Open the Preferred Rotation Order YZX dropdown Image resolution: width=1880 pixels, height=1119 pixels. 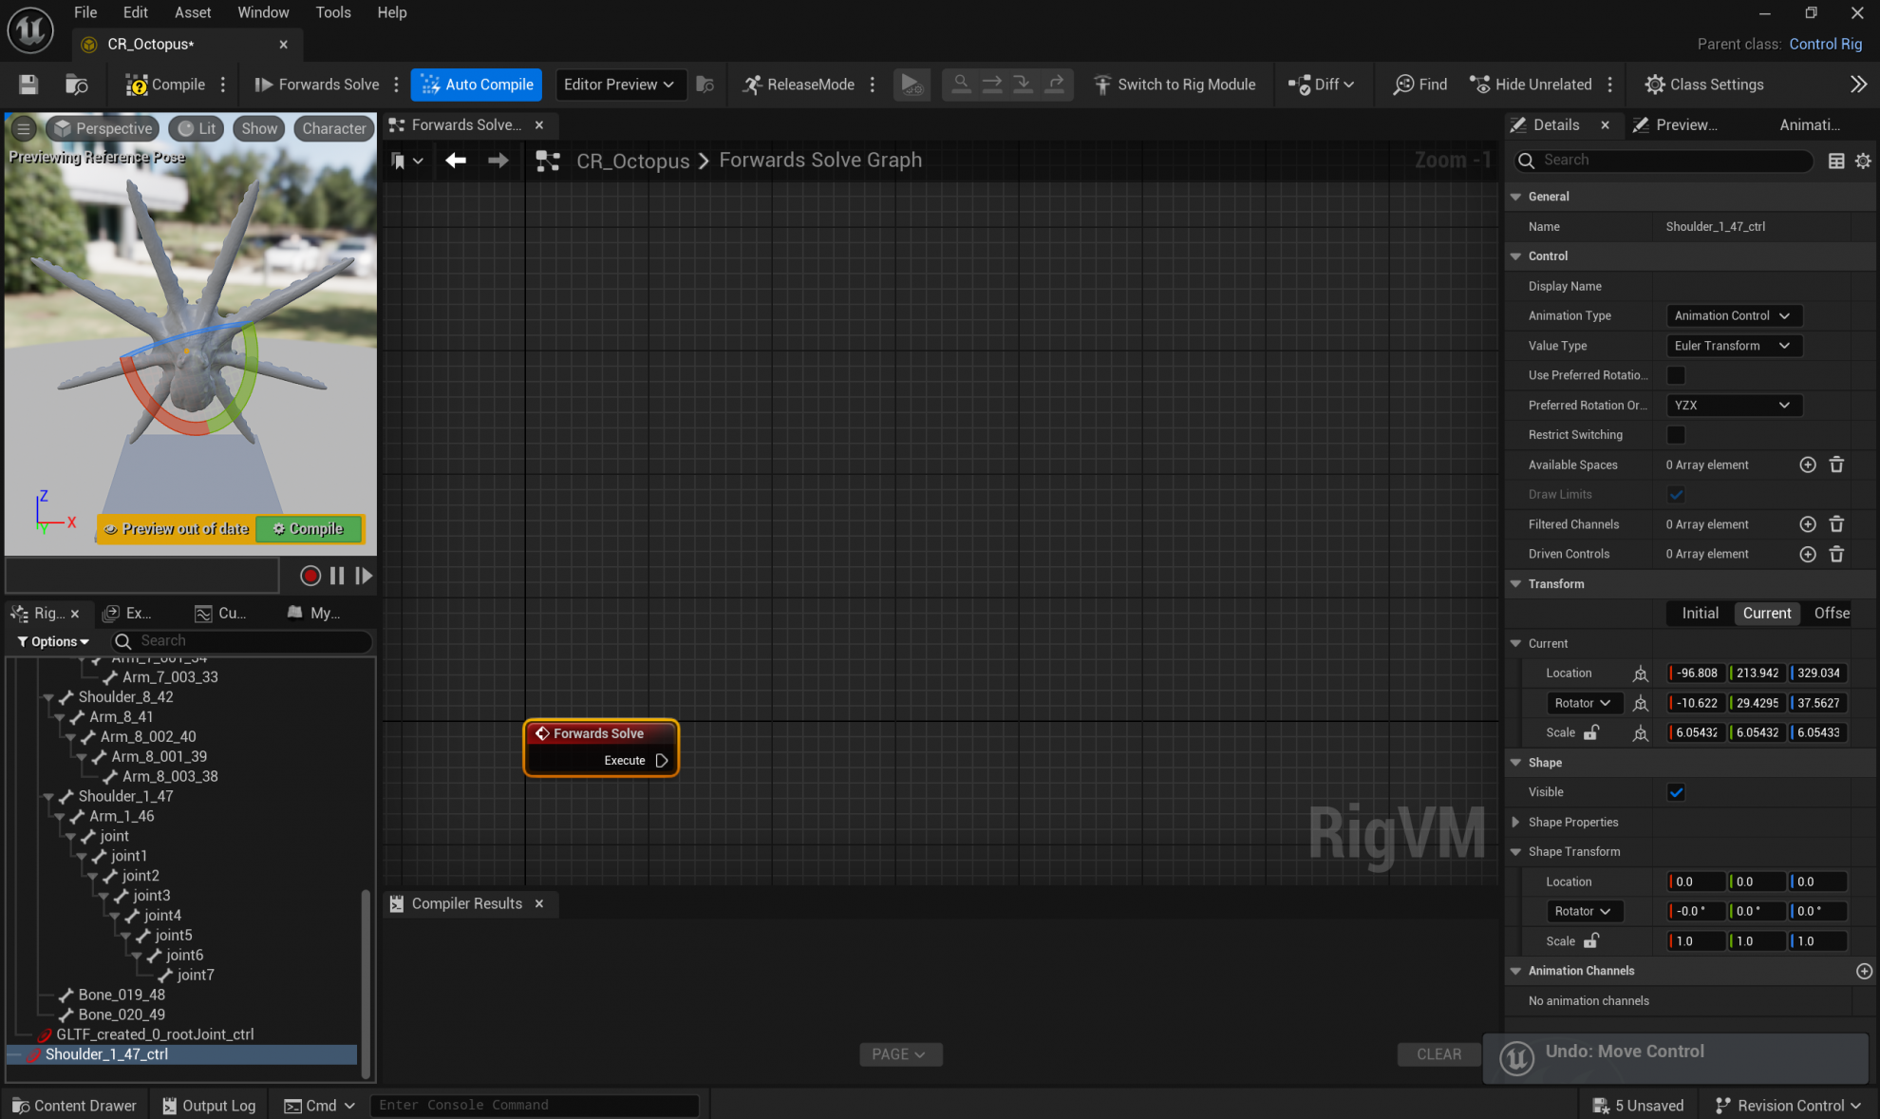tap(1734, 406)
